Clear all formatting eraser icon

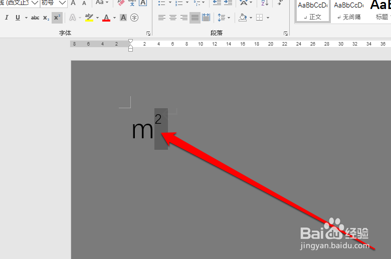coord(121,3)
